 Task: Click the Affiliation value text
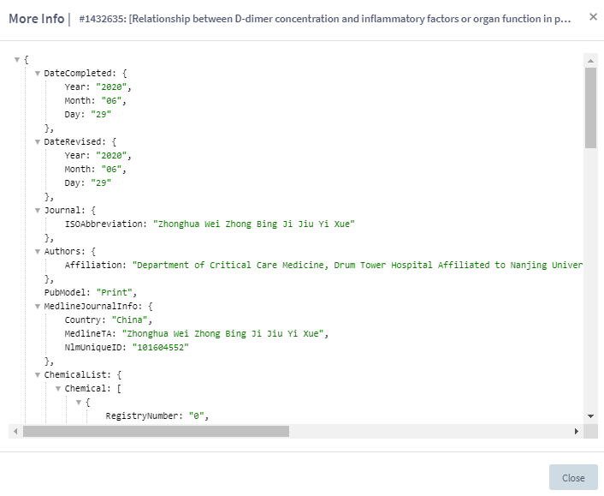click(358, 266)
